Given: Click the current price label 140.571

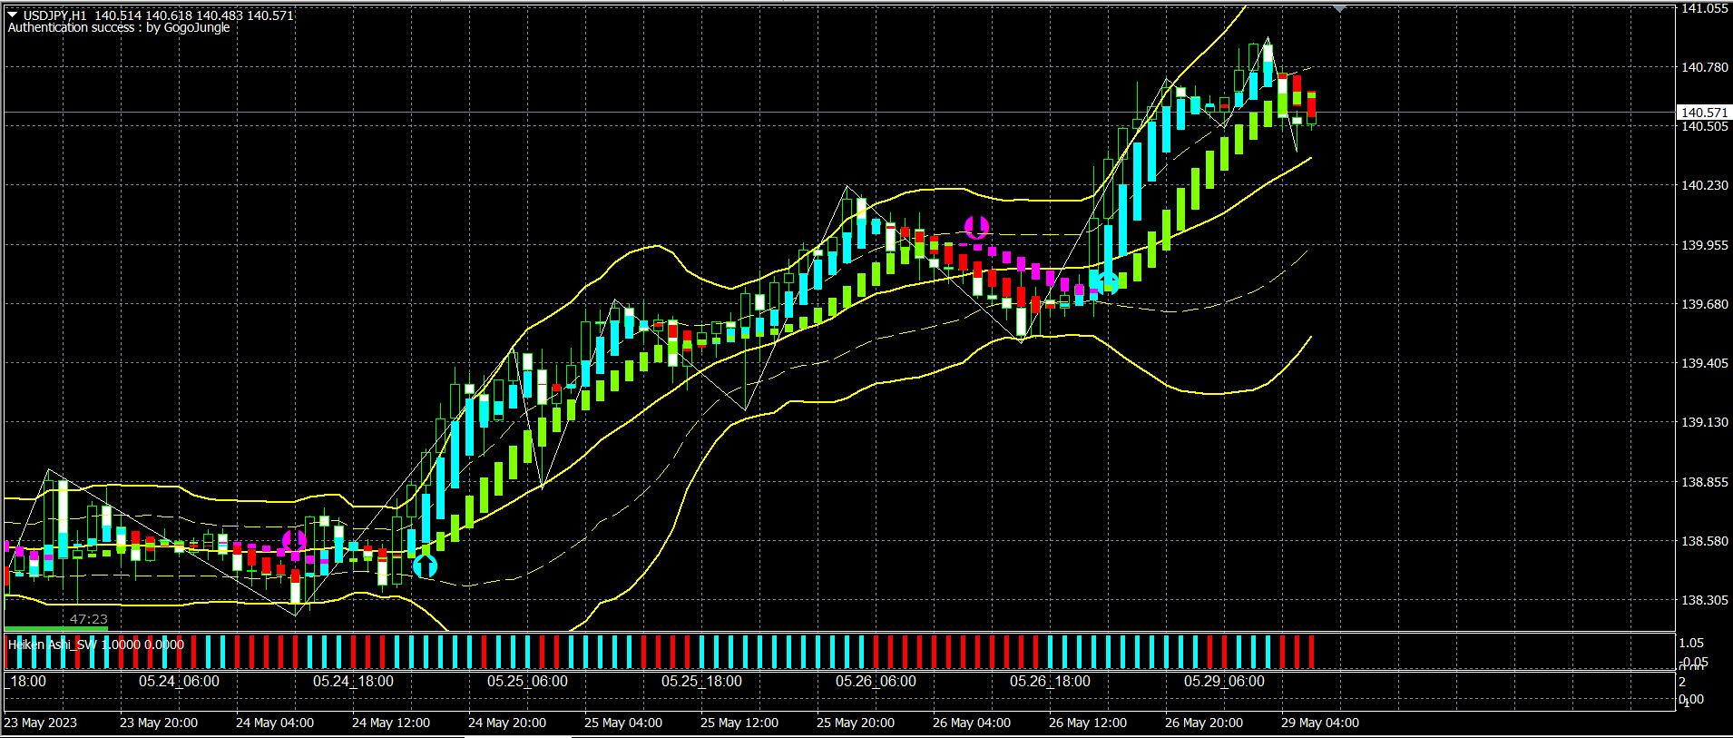Looking at the screenshot, I should pyautogui.click(x=1703, y=113).
